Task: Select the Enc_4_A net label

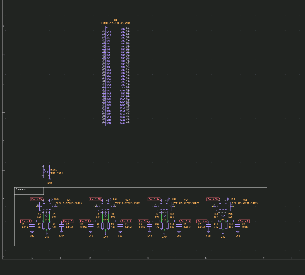Action: [x=203, y=221]
